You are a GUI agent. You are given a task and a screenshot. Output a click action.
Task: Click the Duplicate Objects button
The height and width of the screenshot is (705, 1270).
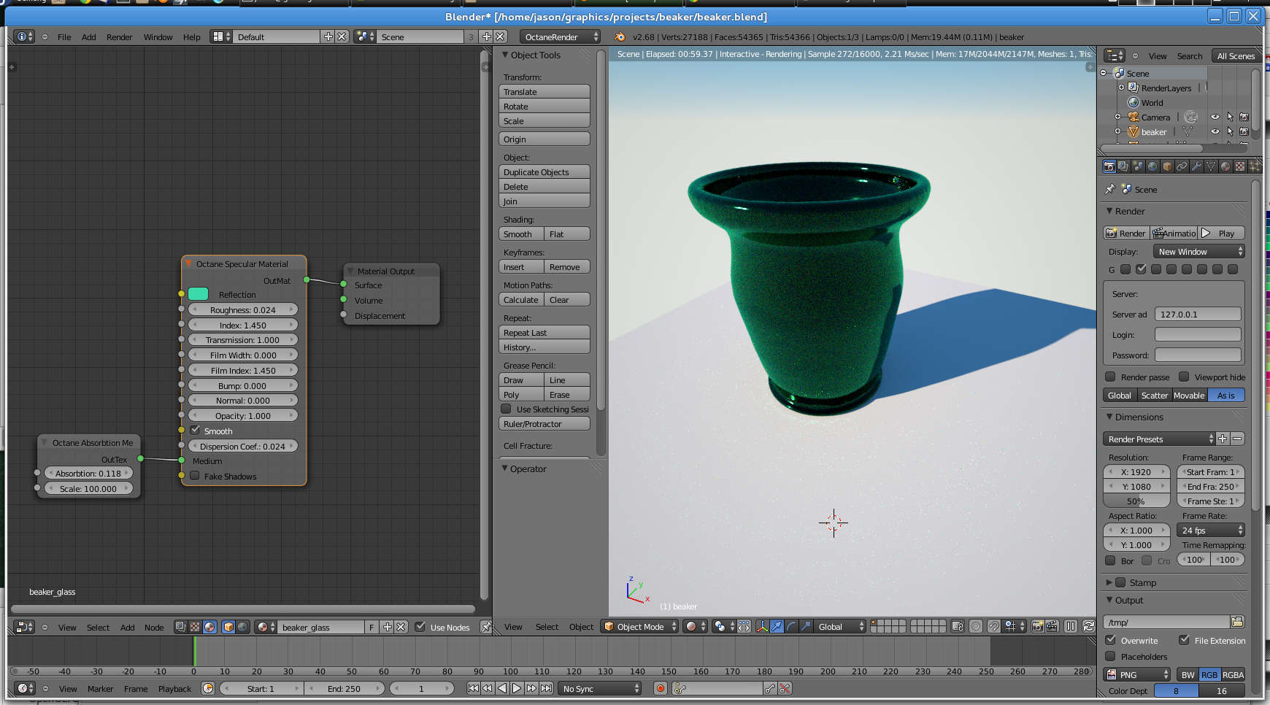click(x=544, y=172)
